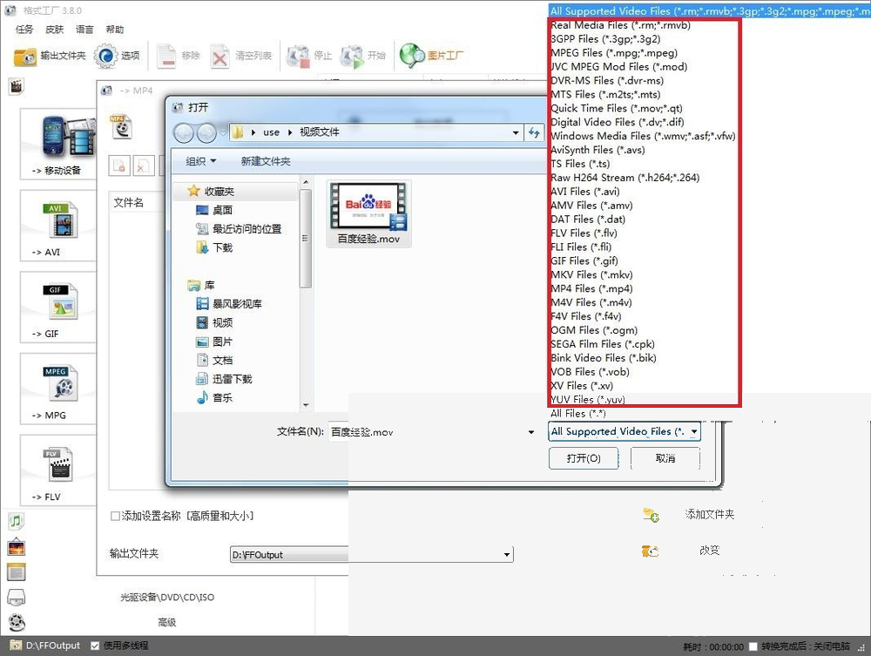
Task: Select 暴风影视库 library item
Action: point(229,304)
